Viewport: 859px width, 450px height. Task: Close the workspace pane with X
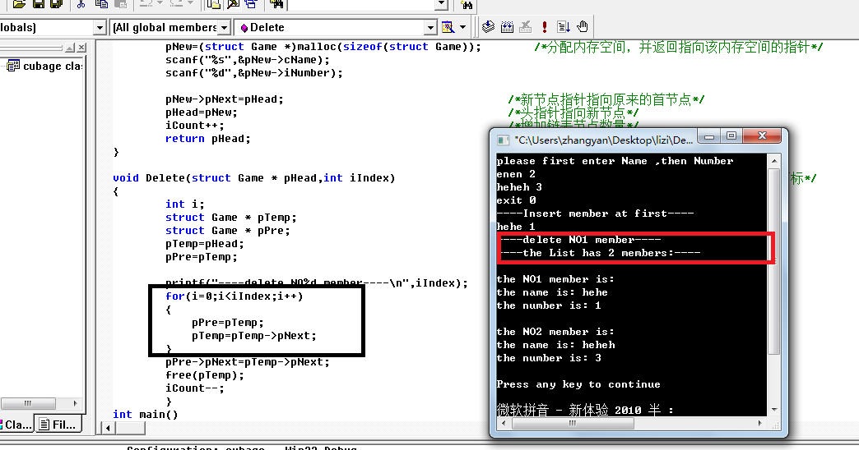(81, 48)
